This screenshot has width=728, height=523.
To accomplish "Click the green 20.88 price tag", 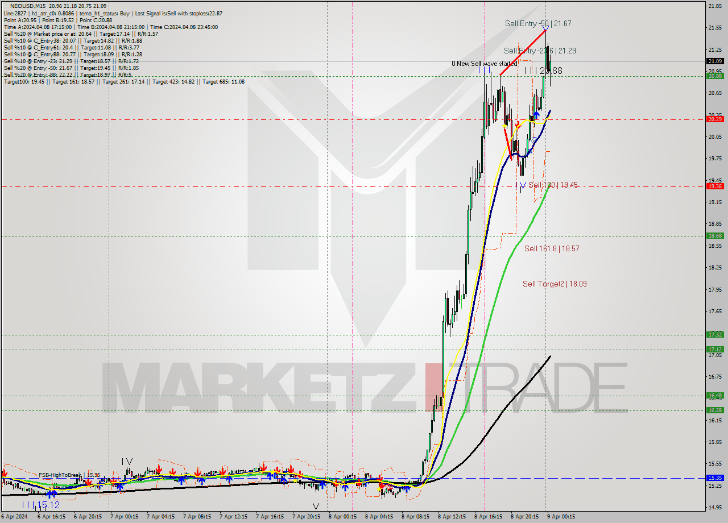I will [715, 76].
